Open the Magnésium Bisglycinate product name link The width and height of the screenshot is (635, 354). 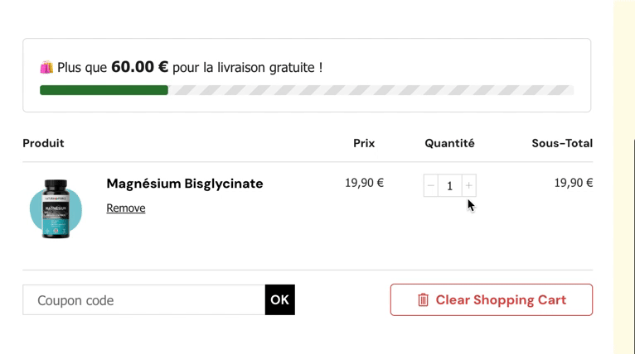(185, 184)
